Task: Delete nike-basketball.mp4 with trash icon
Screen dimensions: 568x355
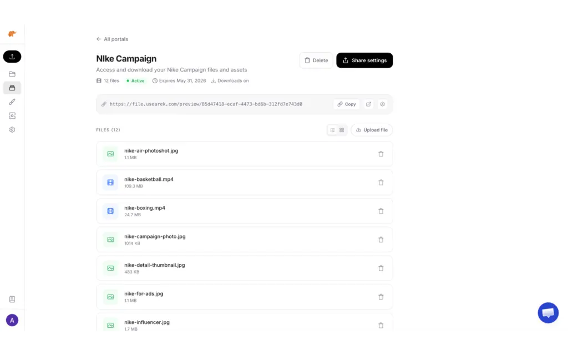Action: pos(381,182)
